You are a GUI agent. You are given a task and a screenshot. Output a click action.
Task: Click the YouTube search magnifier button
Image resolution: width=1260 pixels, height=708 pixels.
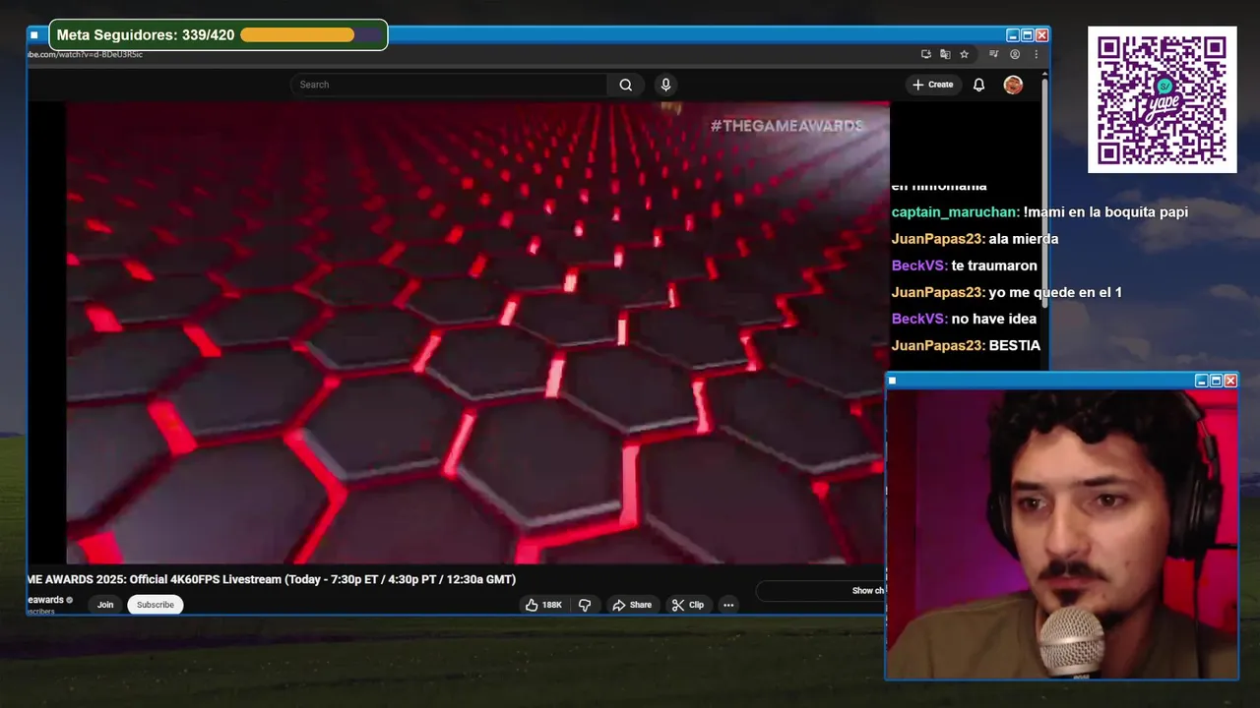(625, 85)
